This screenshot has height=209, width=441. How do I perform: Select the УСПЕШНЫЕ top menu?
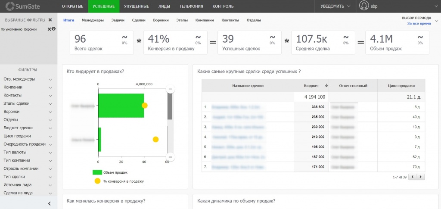coord(103,6)
